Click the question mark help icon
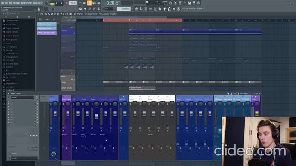Image resolution: width=296 pixels, height=166 pixels. (x=185, y=3)
